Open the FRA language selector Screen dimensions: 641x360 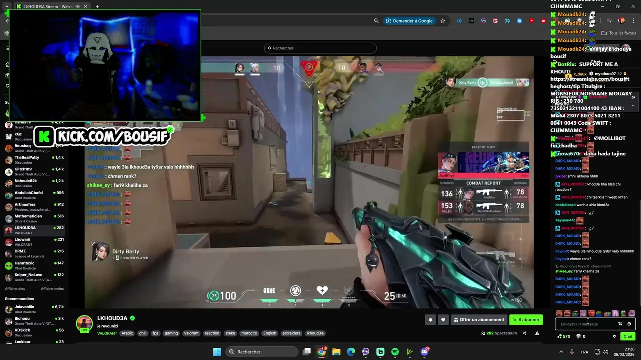pyautogui.click(x=585, y=352)
